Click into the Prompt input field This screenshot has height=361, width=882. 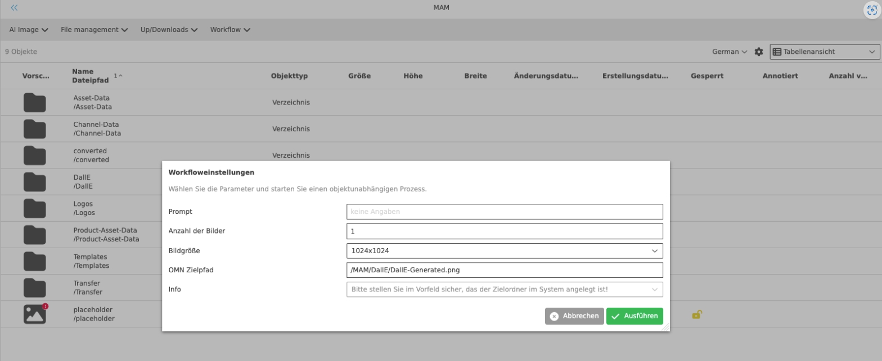click(505, 212)
